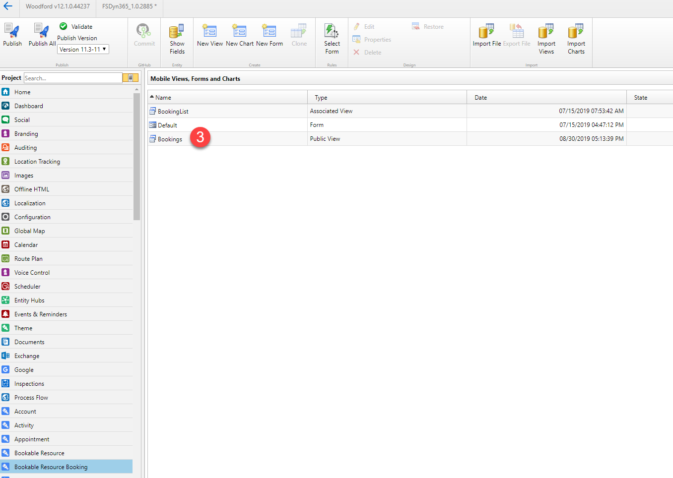Open Offline HTML section
The width and height of the screenshot is (673, 478).
click(x=67, y=189)
